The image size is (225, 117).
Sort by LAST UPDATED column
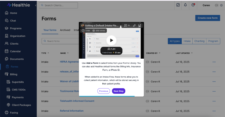[184, 53]
